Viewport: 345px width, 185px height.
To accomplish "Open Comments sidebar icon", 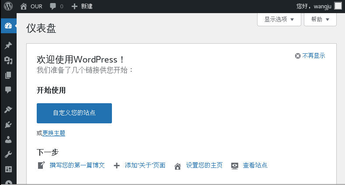I will (x=8, y=90).
